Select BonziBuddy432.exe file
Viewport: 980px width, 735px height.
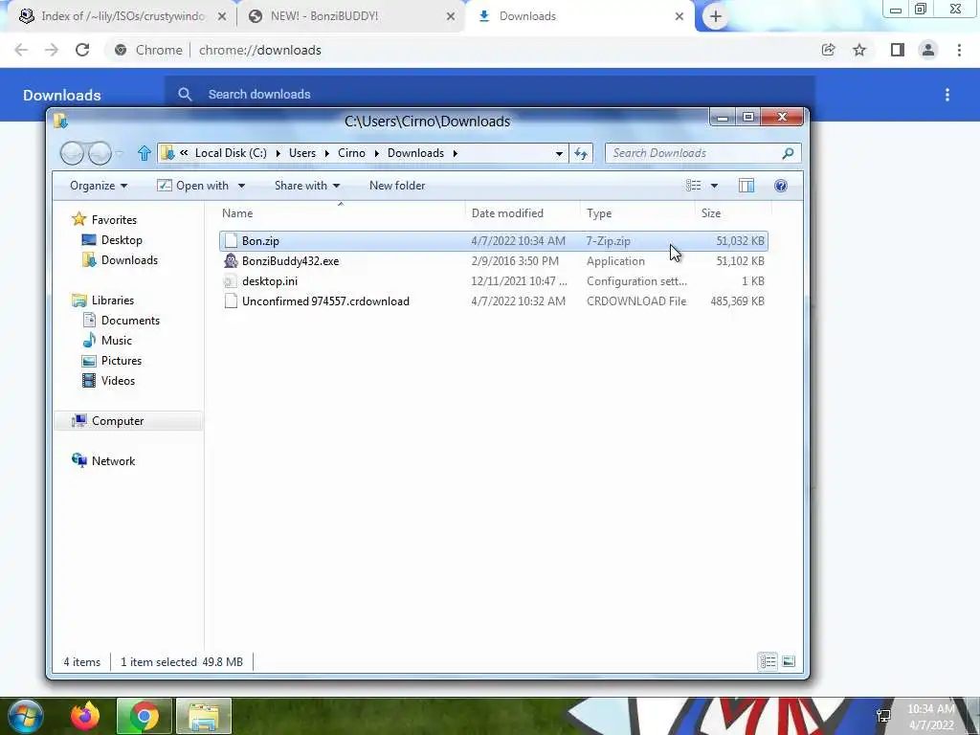493,261
